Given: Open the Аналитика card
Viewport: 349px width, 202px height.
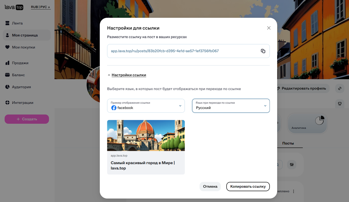Looking at the screenshot, I should (307, 123).
